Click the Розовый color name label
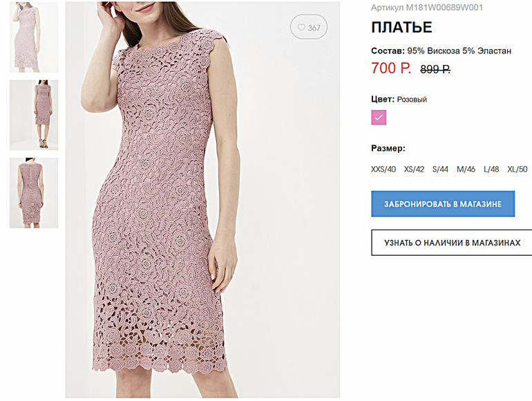Viewport: 532px width, 401px height. click(x=412, y=100)
